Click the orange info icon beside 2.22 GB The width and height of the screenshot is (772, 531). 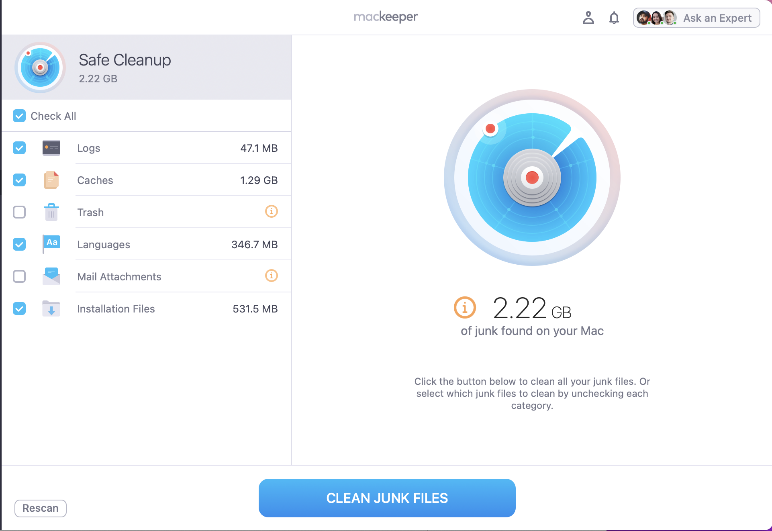464,308
